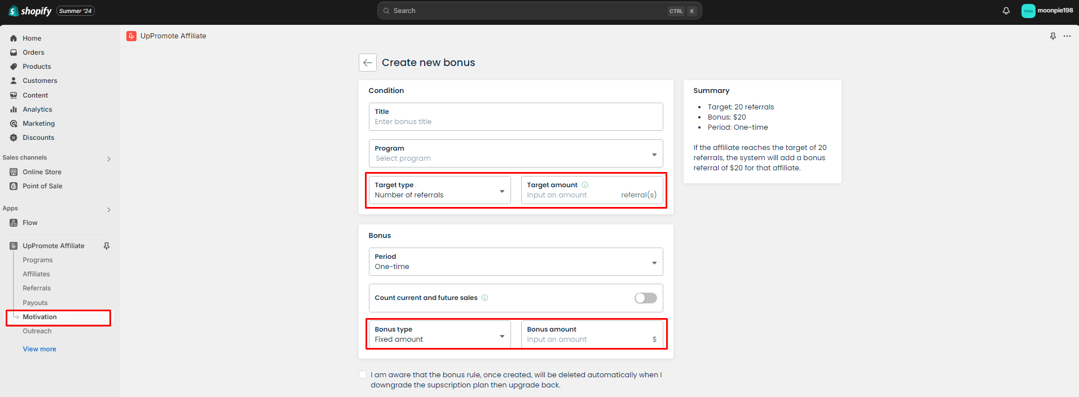Click the moonpie198 account avatar

[x=1028, y=11]
